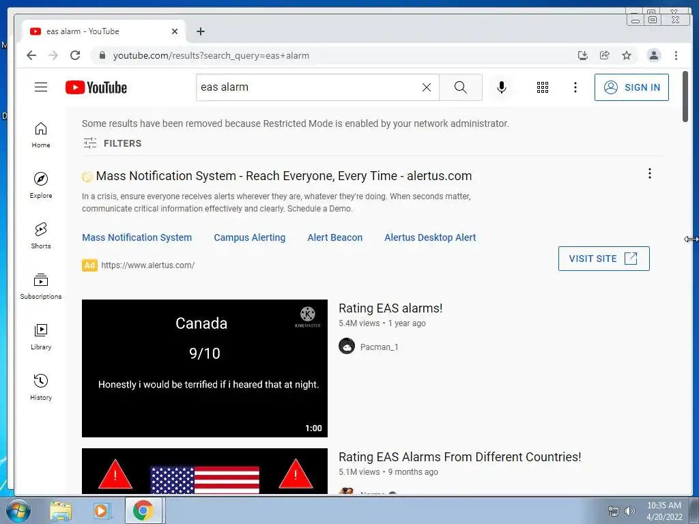Close the eas alarm YouTube tab
This screenshot has height=524, width=699.
click(175, 31)
